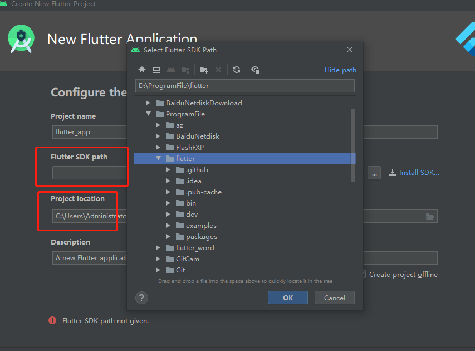This screenshot has height=351, width=475.
Task: Click the SDK path browse ellipsis button
Action: [x=374, y=173]
